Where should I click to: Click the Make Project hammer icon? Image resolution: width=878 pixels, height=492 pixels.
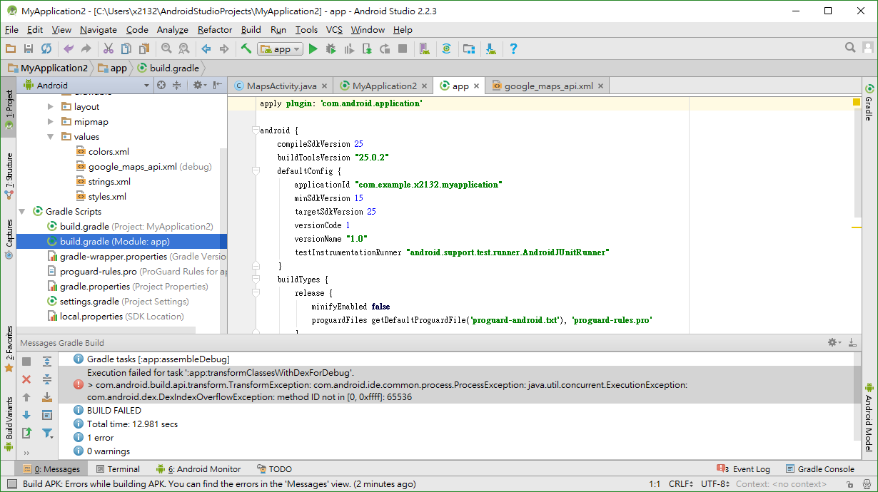[246, 48]
